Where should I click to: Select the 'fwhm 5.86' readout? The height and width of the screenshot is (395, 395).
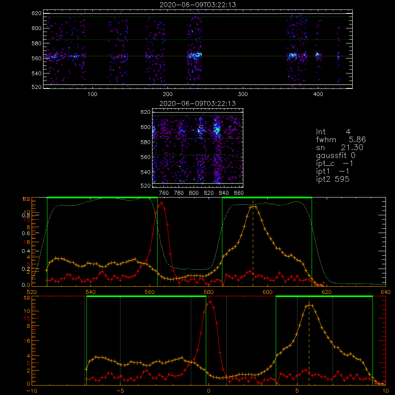tap(341, 139)
